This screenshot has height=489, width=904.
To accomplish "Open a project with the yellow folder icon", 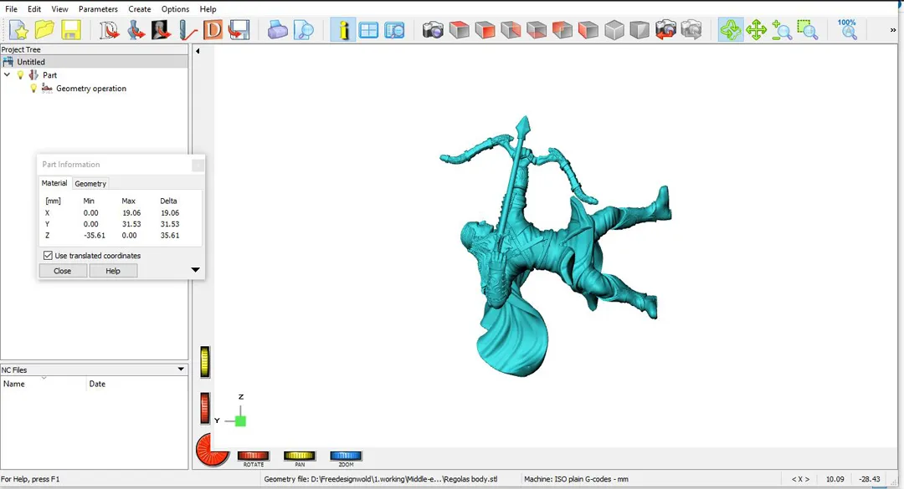I will click(x=44, y=30).
